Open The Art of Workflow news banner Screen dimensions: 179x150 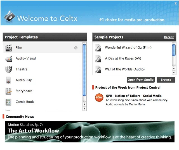click(x=89, y=132)
